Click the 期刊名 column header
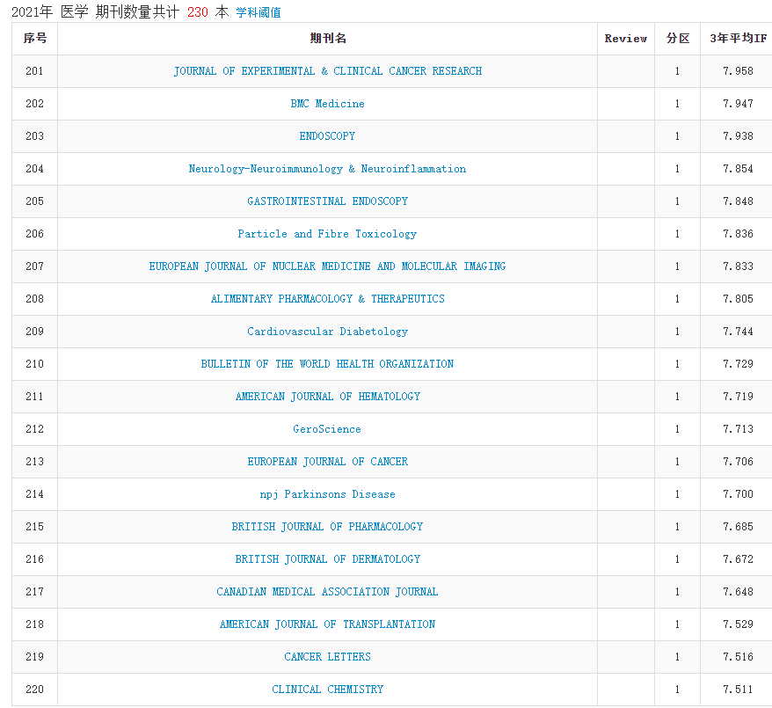772x708 pixels. point(328,39)
